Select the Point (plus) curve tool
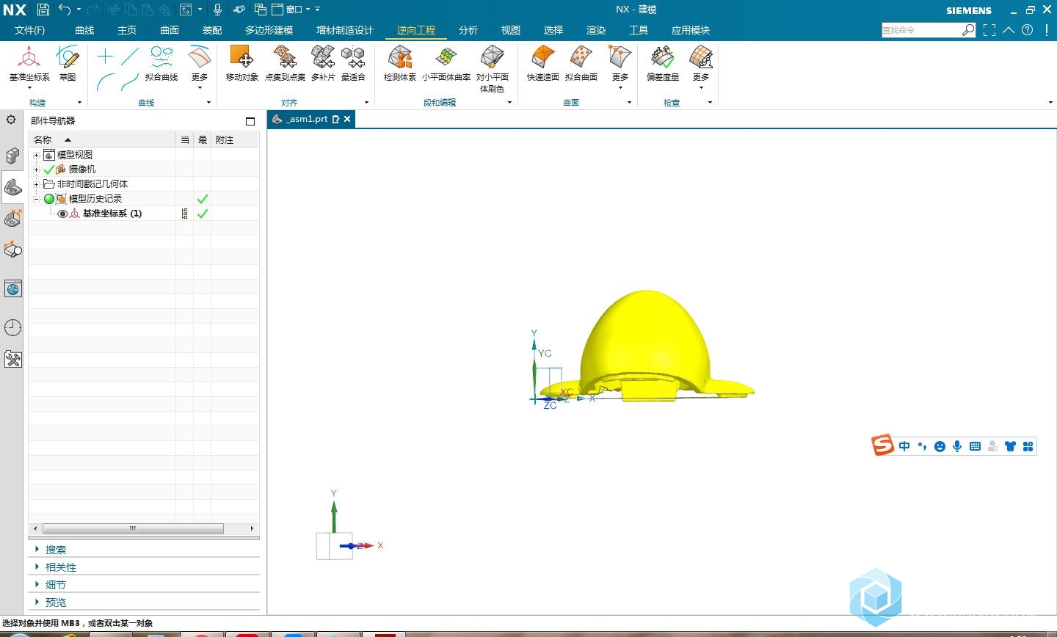The image size is (1057, 637). 105,57
